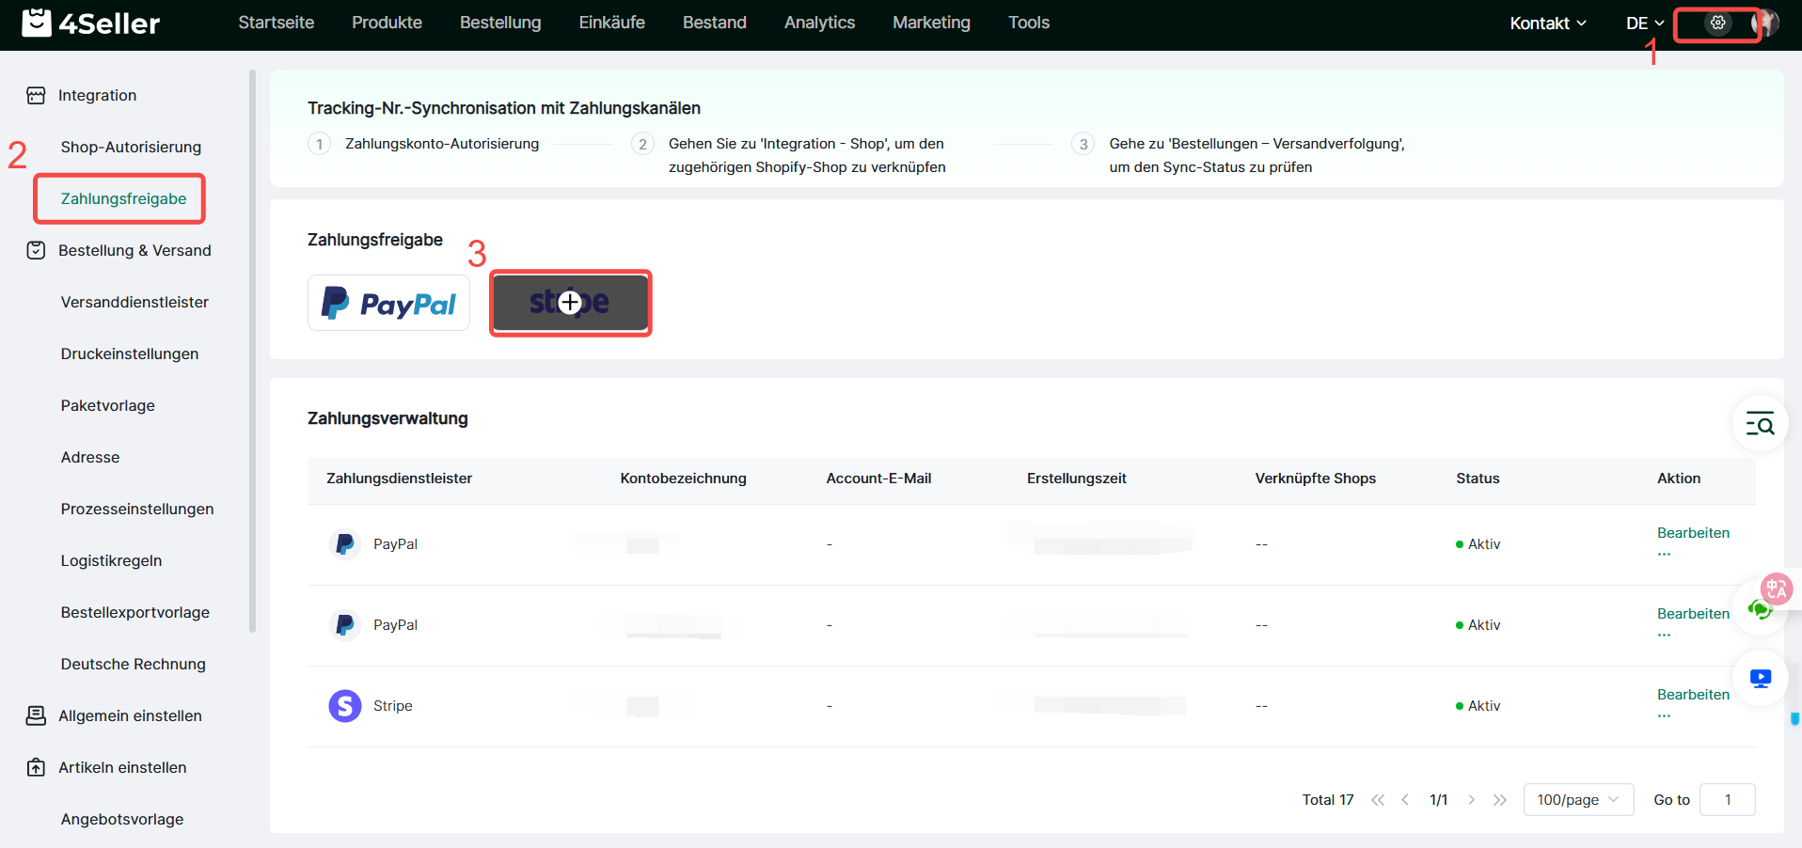Add a PayPal payment account
This screenshot has height=848, width=1802.
[x=388, y=303]
